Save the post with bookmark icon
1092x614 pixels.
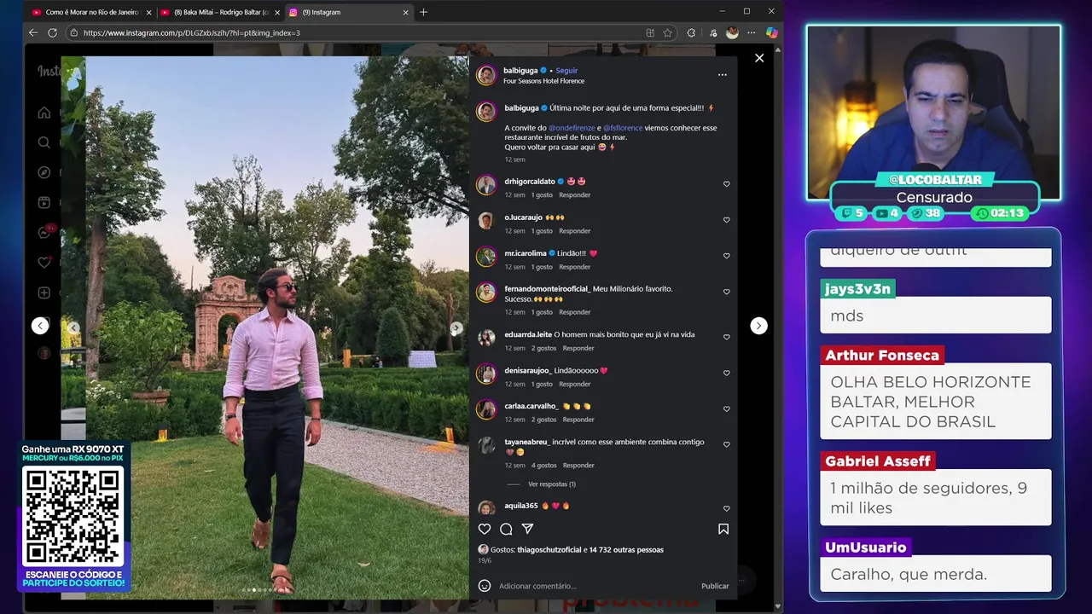point(723,529)
